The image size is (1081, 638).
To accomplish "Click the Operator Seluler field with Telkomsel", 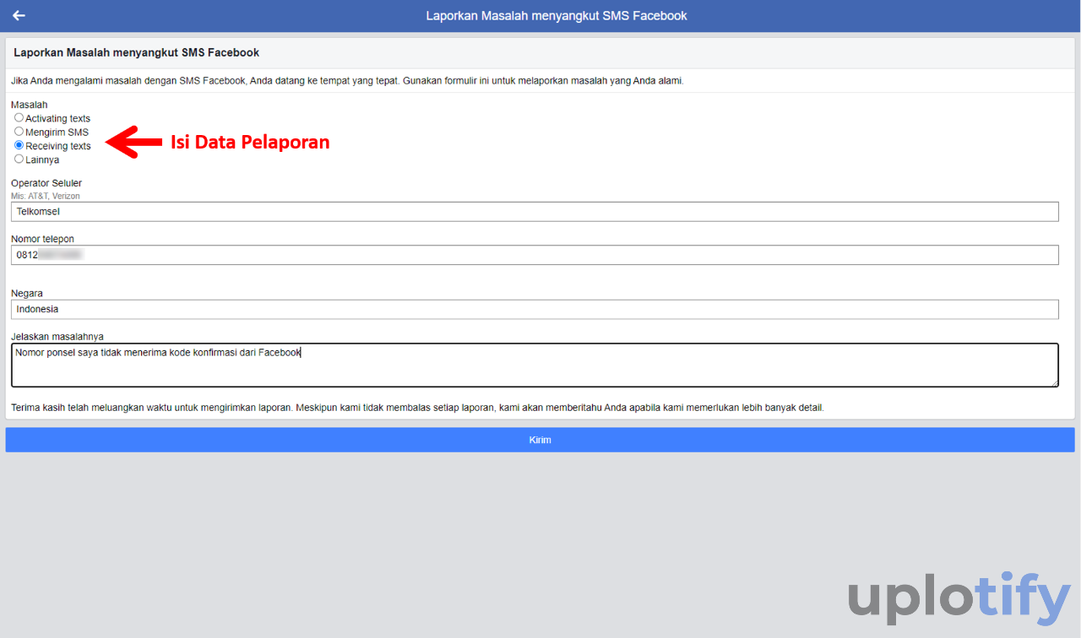I will click(535, 212).
